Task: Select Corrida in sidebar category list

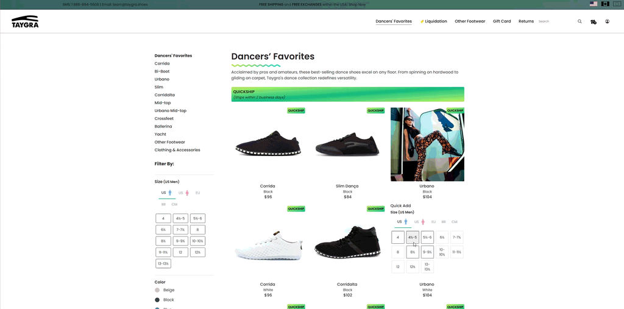Action: [x=162, y=64]
